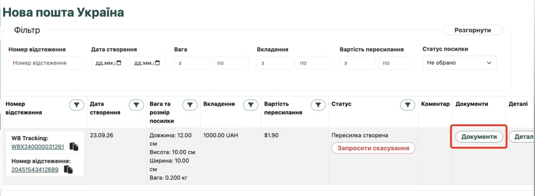Open 20451543412689 tracking link
The image size is (535, 196).
point(35,170)
